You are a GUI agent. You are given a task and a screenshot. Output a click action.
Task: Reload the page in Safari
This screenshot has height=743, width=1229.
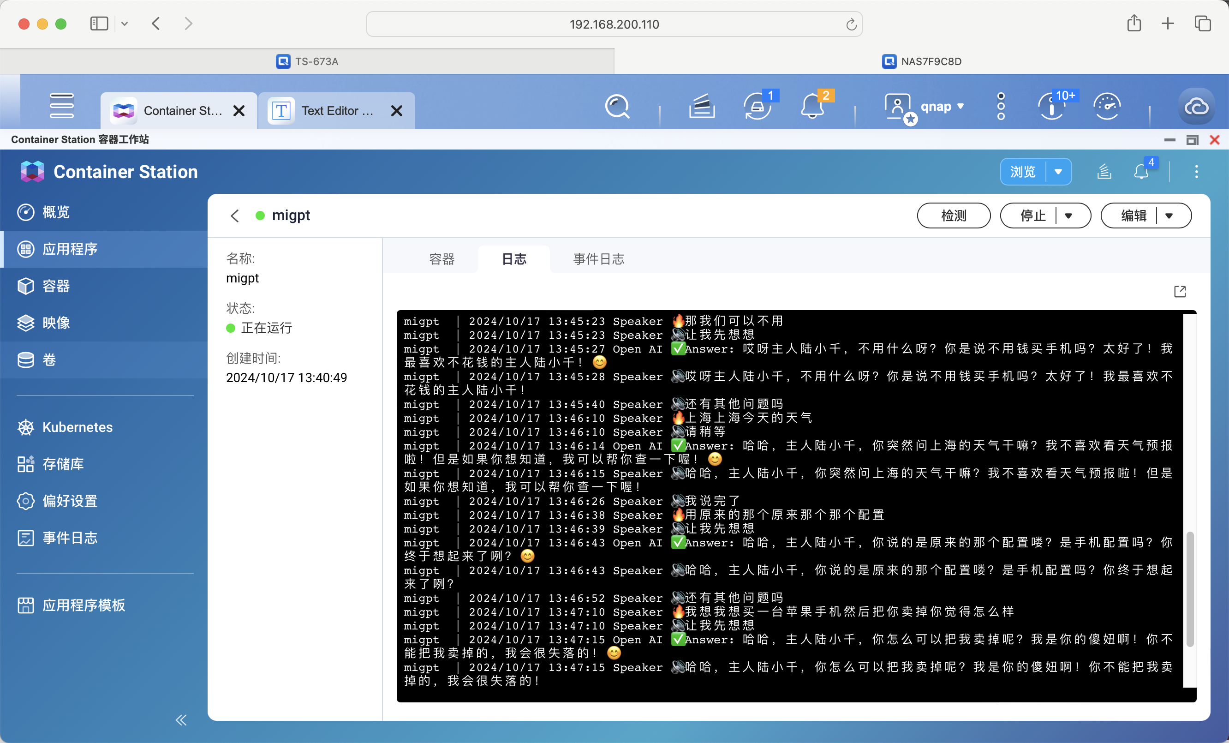(x=851, y=24)
